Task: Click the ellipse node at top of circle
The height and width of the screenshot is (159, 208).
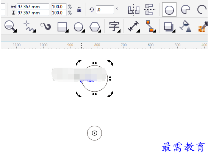Action: click(x=94, y=65)
